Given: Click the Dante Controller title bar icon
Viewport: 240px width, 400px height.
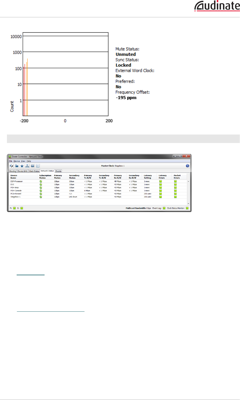Looking at the screenshot, I should (x=10, y=157).
